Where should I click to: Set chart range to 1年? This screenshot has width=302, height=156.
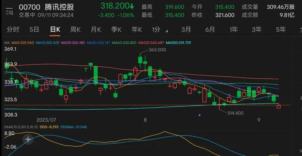click(x=233, y=29)
